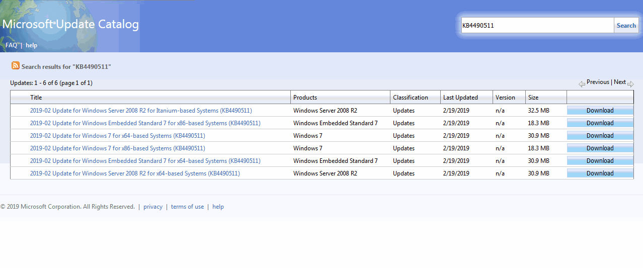The image size is (643, 268).
Task: Click the Next page link
Action: pyautogui.click(x=620, y=82)
